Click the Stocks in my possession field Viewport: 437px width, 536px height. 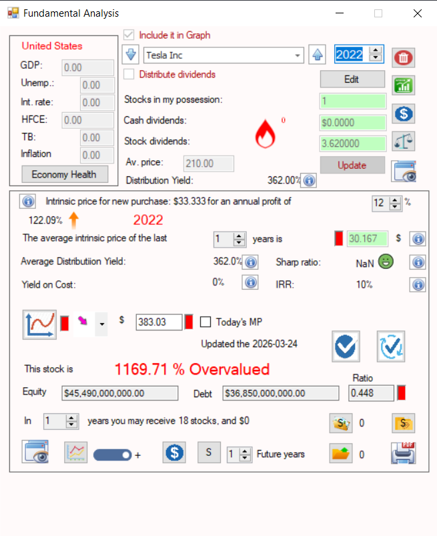[x=353, y=101]
